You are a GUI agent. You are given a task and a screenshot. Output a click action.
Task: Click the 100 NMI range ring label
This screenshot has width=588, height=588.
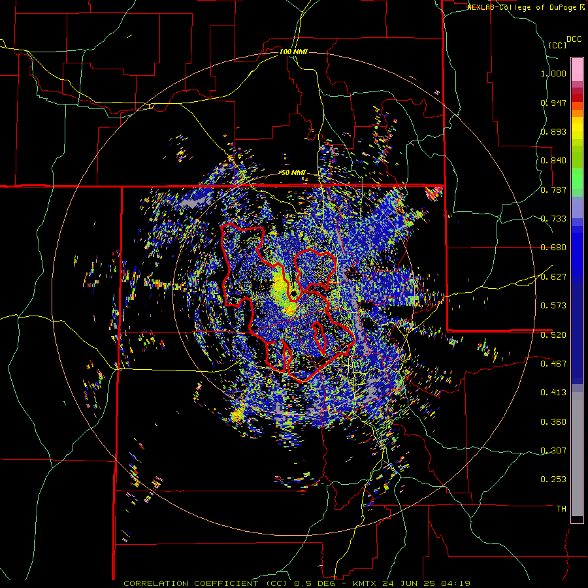tap(293, 52)
